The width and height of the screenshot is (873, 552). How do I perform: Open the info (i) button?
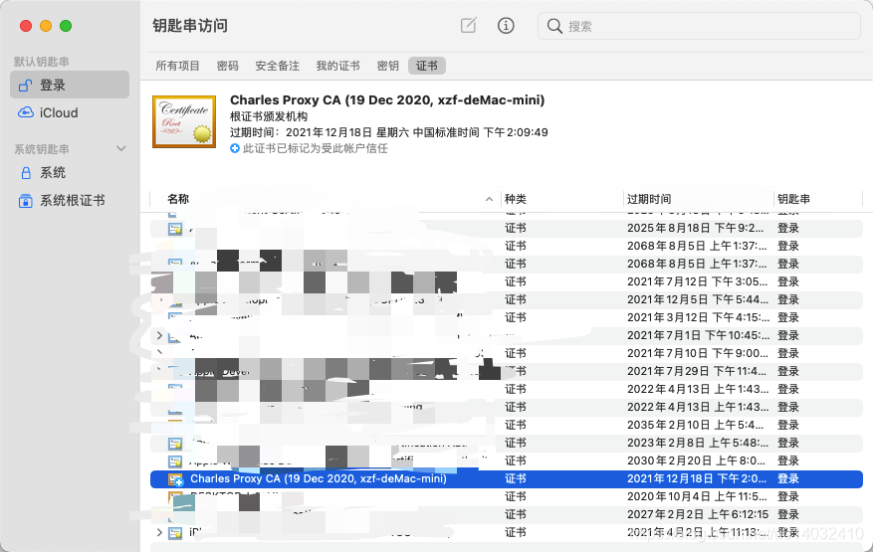[x=506, y=25]
